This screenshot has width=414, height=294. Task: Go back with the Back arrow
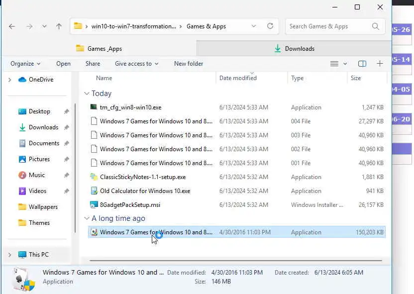(x=12, y=26)
